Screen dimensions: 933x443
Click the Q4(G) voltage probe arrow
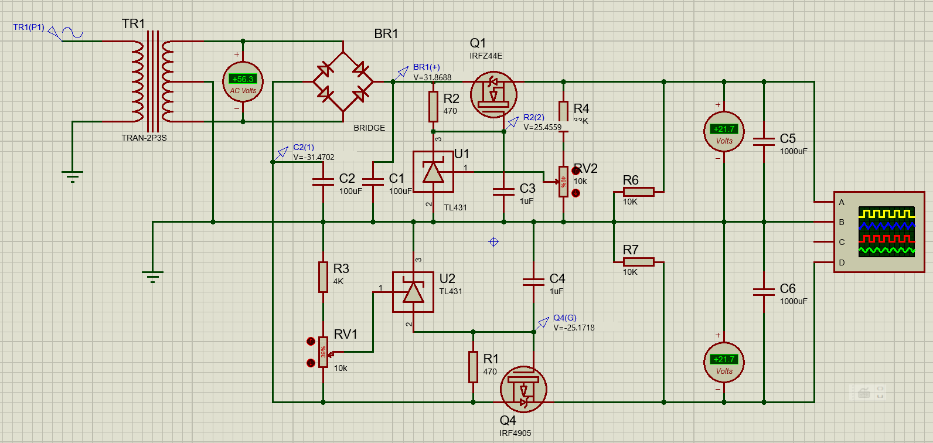pos(542,323)
